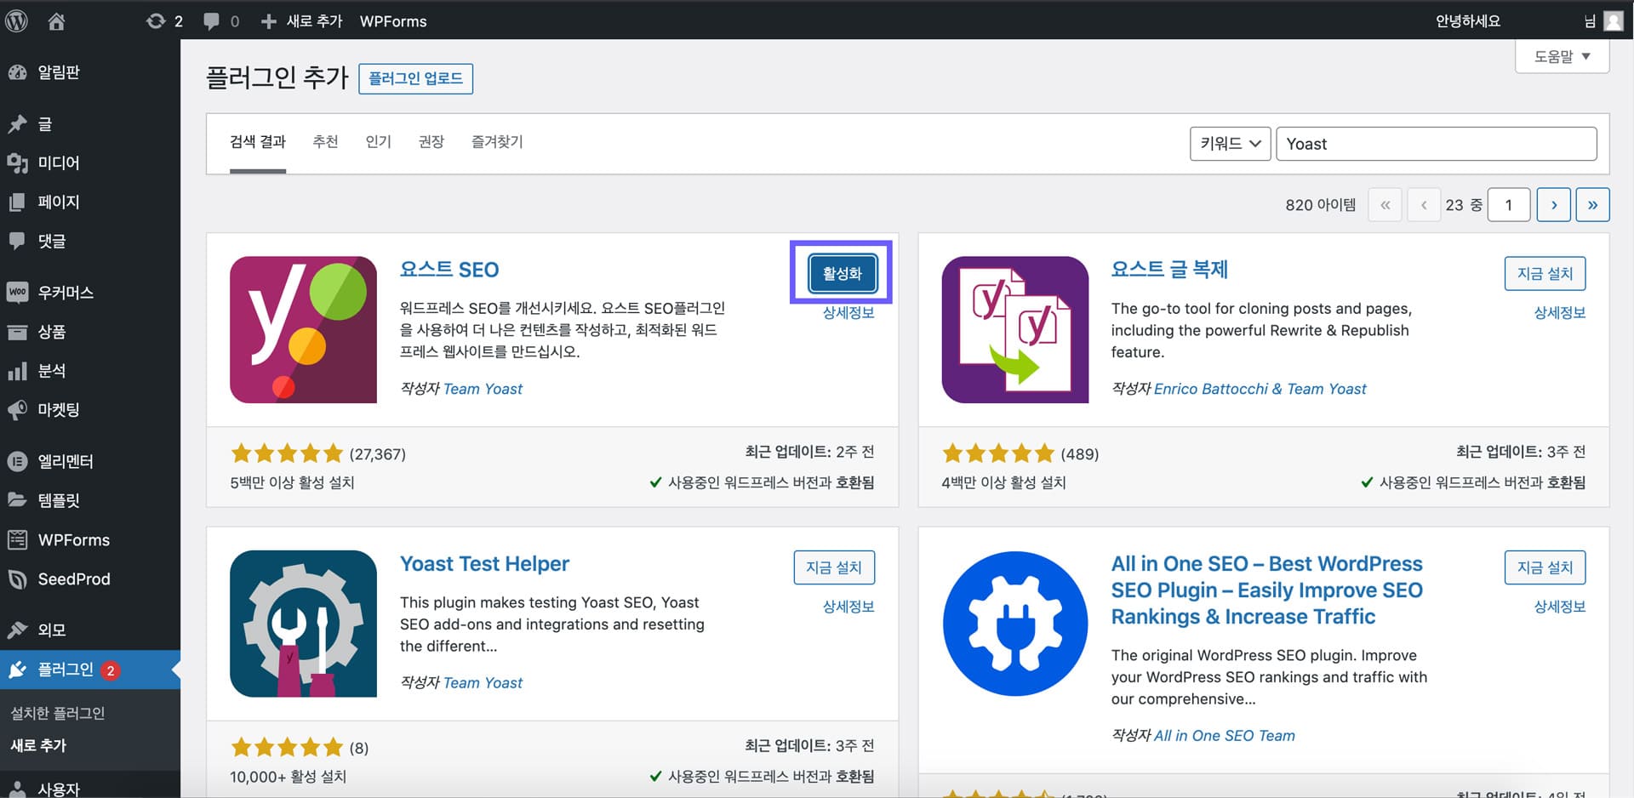The width and height of the screenshot is (1634, 798).
Task: Jump to last page of results
Action: coord(1592,205)
